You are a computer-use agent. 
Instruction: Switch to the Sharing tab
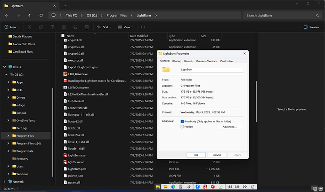tap(177, 61)
